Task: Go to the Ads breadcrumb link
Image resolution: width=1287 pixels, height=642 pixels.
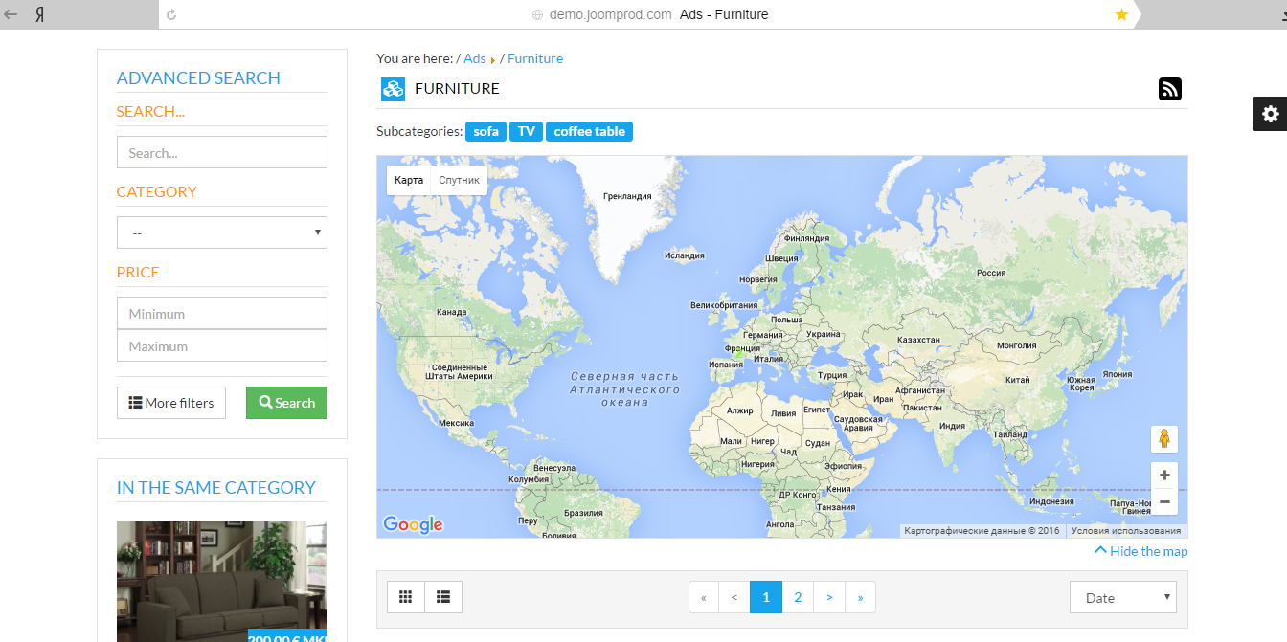Action: click(x=475, y=58)
